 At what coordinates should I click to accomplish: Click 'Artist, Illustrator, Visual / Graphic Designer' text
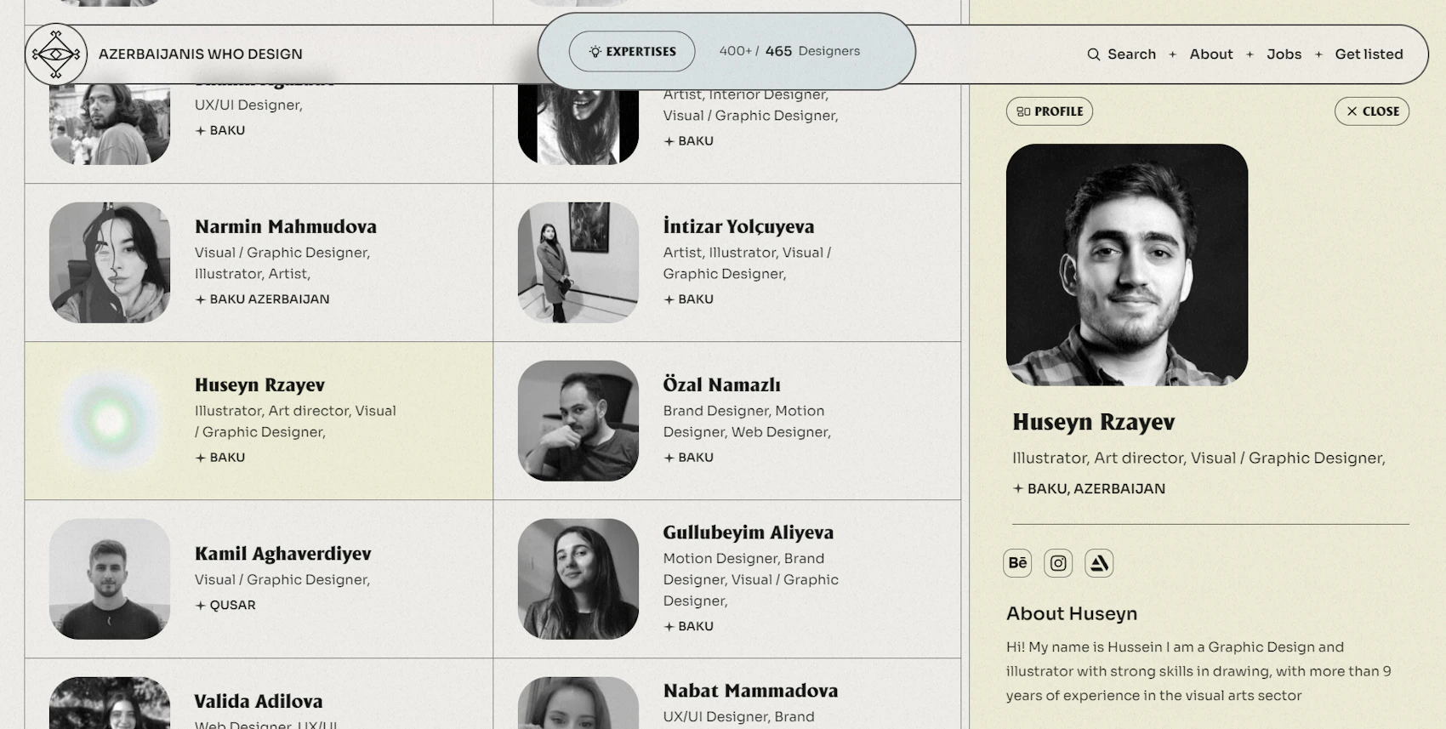click(747, 263)
